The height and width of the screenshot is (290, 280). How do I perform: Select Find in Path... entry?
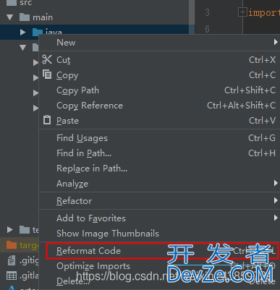pos(159,153)
